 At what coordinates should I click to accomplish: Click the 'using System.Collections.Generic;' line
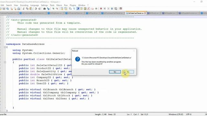pyautogui.click(x=39, y=53)
